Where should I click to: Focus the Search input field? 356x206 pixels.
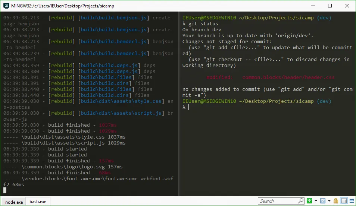[278, 201]
